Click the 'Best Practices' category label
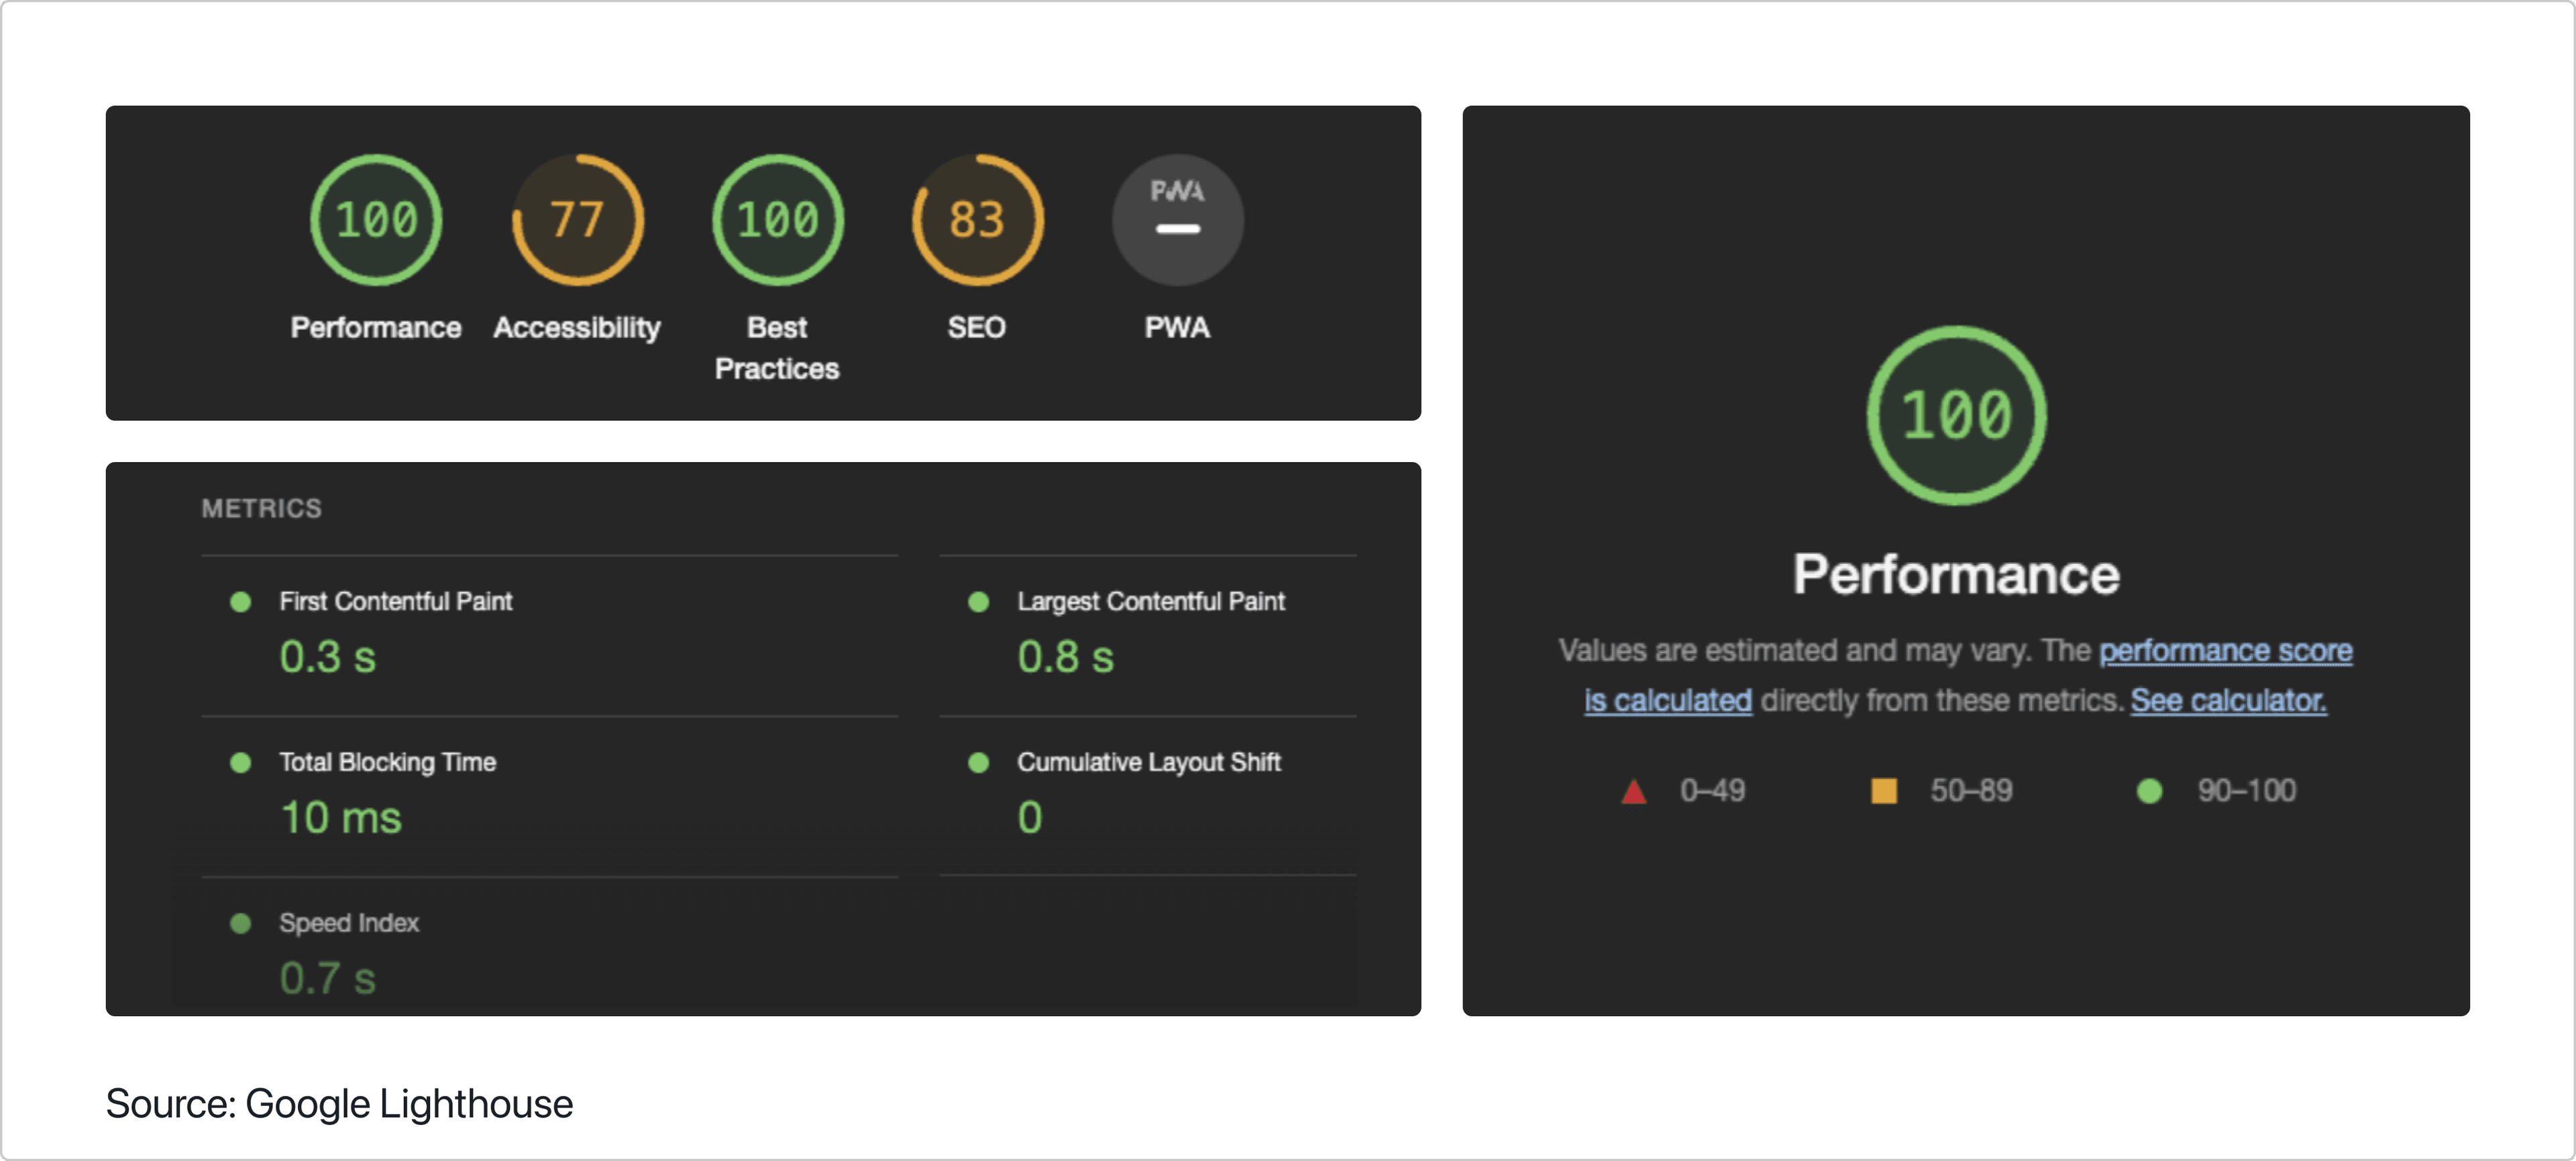This screenshot has height=1161, width=2576. (x=777, y=348)
